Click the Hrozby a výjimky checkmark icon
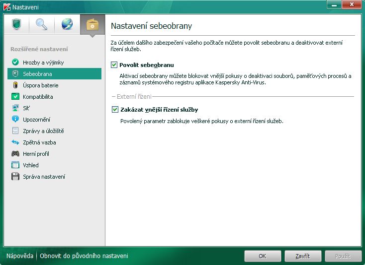The width and height of the screenshot is (365, 265). pos(15,62)
